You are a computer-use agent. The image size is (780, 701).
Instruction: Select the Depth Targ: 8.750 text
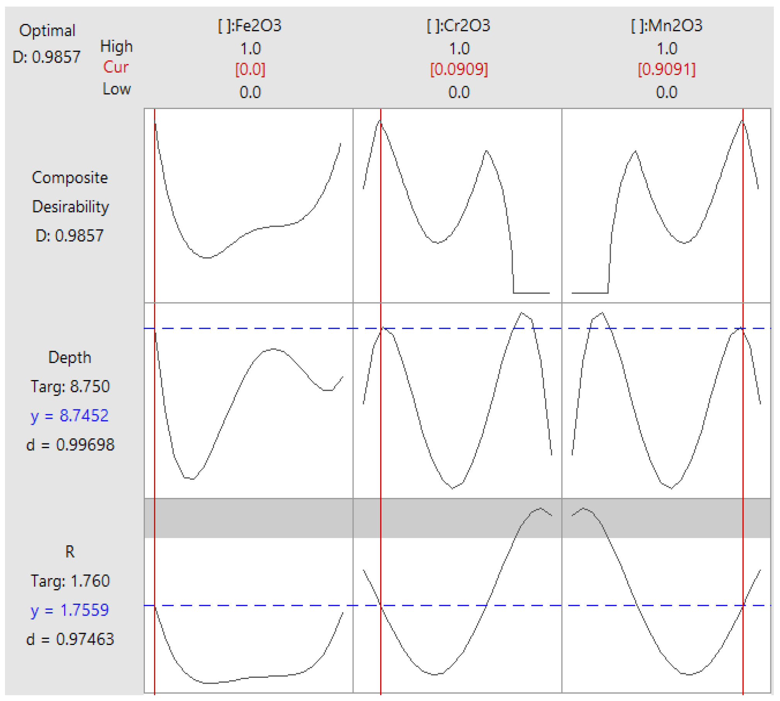70,386
